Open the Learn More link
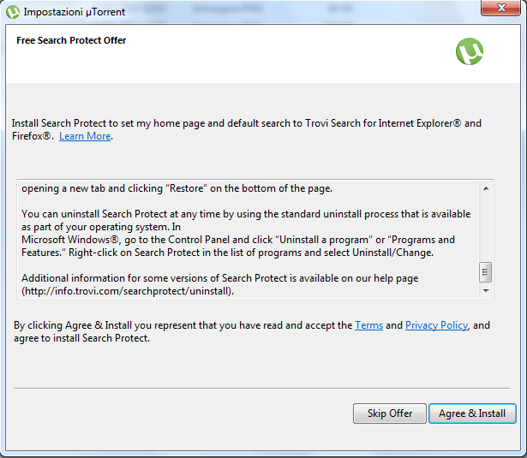527x458 pixels. (85, 136)
